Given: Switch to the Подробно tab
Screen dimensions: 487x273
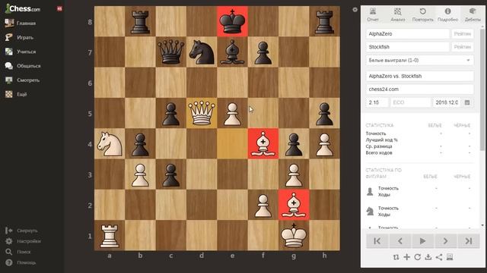Looking at the screenshot, I should coord(447,14).
